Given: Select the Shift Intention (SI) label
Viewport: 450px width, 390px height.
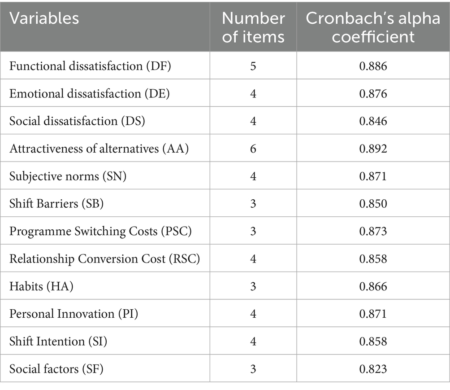Looking at the screenshot, I should [x=58, y=342].
